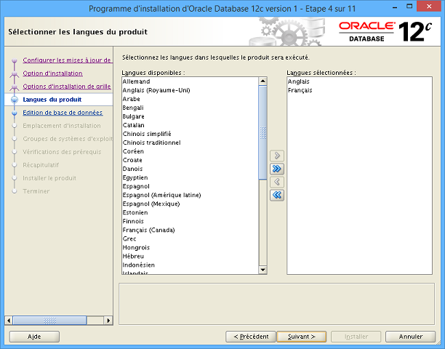Image resolution: width=445 pixels, height=349 pixels.
Task: Select 'Chinois traditionnel' in the list
Action: point(191,143)
